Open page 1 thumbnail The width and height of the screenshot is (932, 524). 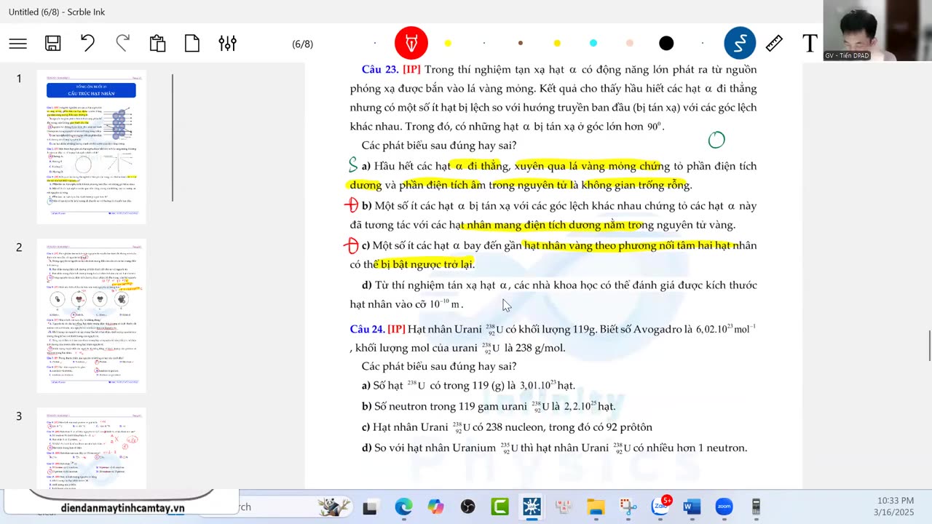(x=91, y=147)
